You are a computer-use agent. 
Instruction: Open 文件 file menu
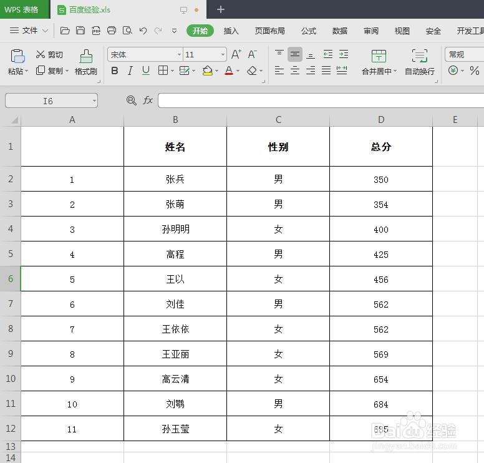pos(29,31)
